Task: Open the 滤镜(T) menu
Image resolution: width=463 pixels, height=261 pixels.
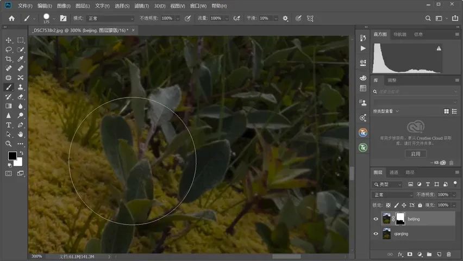Action: (141, 6)
